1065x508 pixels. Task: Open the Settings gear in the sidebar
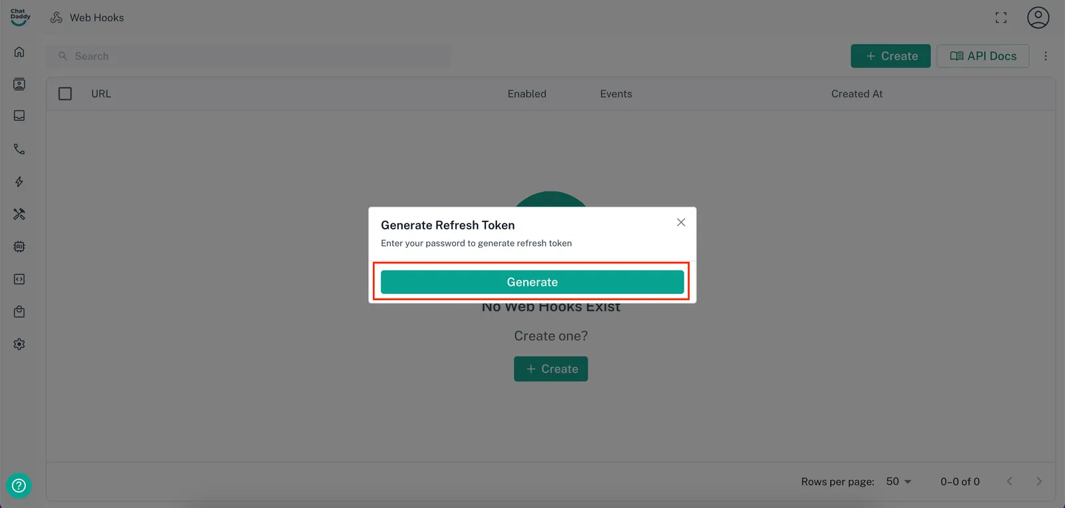(x=19, y=344)
